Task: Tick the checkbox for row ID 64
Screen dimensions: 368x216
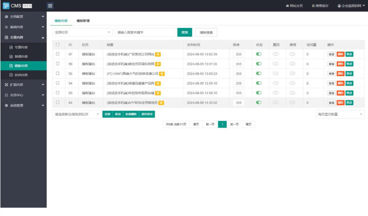Action: [58, 102]
